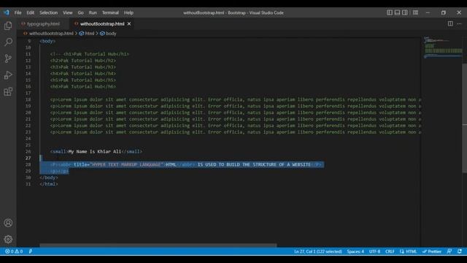
Task: Click the h6 Pak Tutorial Hub line
Action: [x=83, y=86]
